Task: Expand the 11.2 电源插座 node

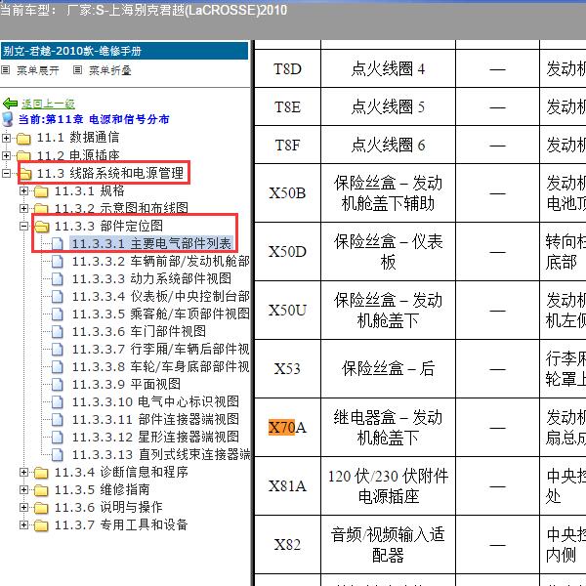Action: click(6, 155)
